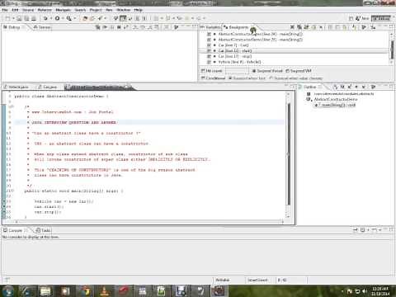Open the External Tools dropdown arrow
This screenshot has height=297, width=396.
[x=74, y=18]
